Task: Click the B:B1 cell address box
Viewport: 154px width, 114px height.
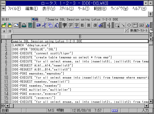Action: click(x=16, y=19)
